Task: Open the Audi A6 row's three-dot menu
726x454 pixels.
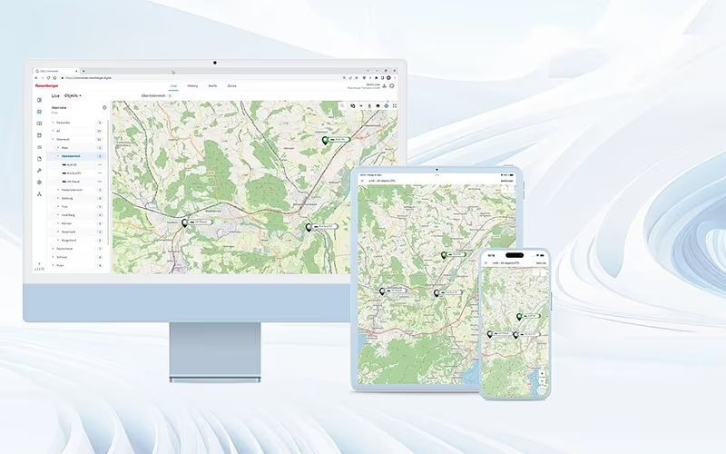Action: [x=100, y=165]
